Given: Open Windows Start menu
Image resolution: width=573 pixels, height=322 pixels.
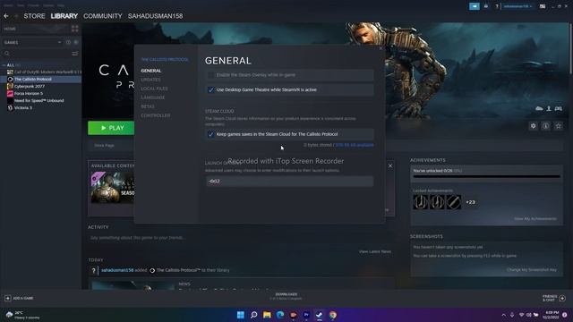Looking at the screenshot, I should point(241,315).
